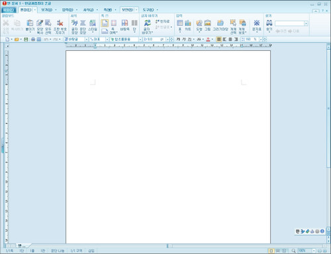This screenshot has height=254, width=331.
Task: Click the Find Next (다음) button
Action: pos(293,31)
